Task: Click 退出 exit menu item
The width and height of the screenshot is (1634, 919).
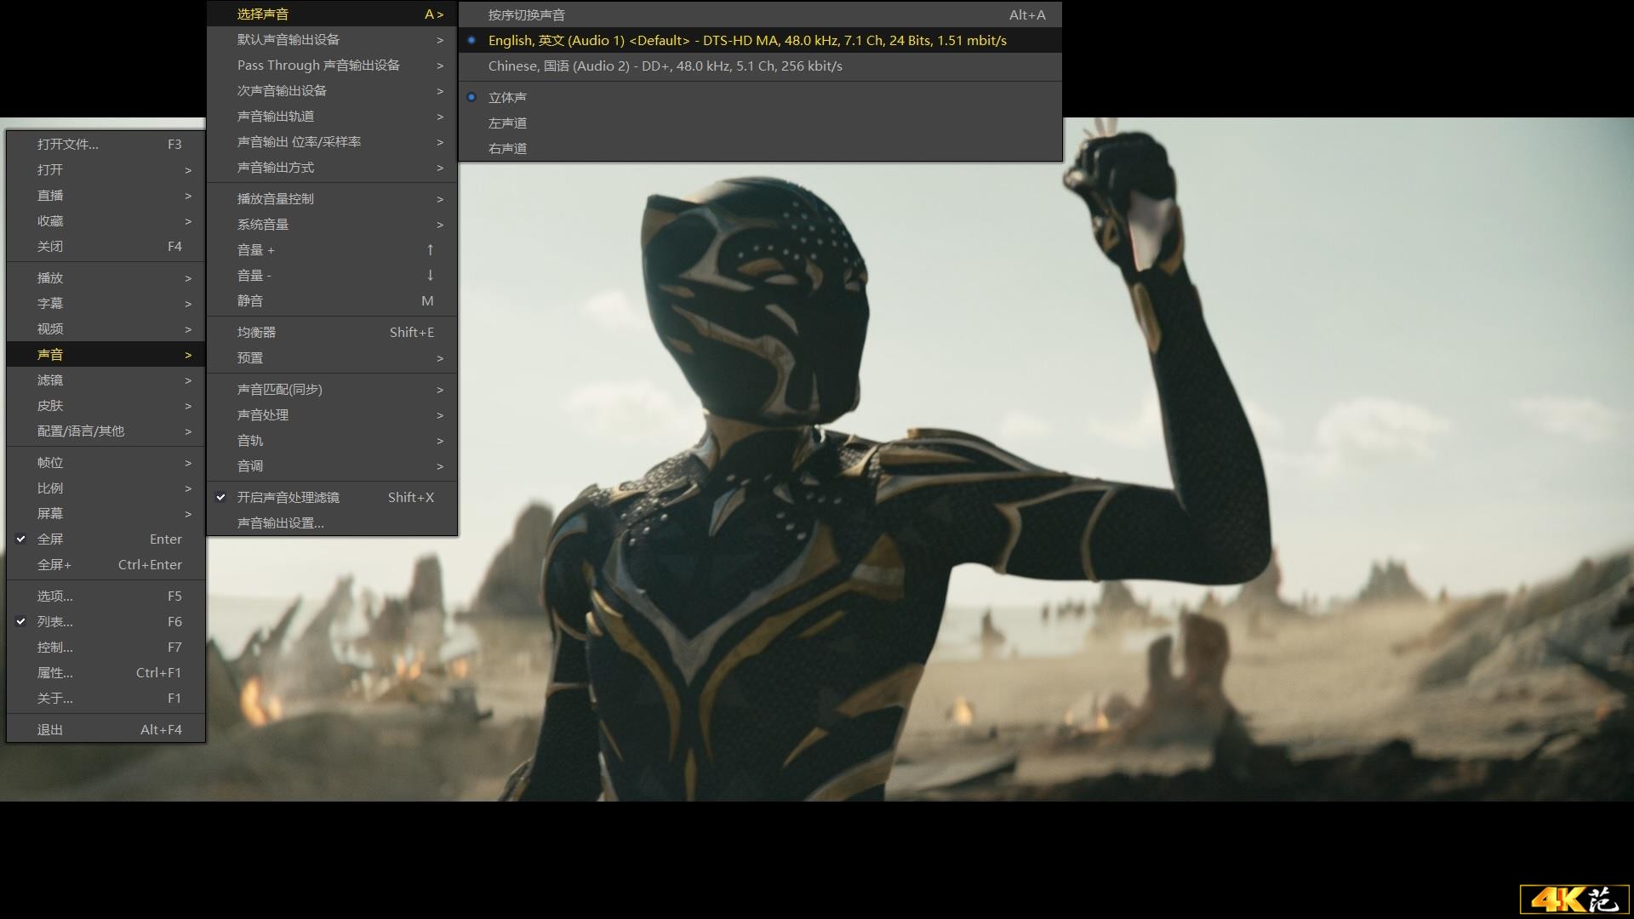Action: click(106, 729)
